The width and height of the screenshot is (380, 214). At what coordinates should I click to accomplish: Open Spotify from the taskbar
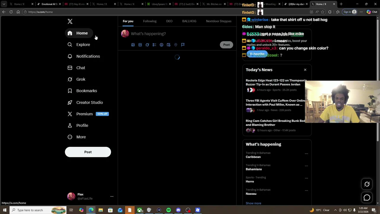point(169,210)
